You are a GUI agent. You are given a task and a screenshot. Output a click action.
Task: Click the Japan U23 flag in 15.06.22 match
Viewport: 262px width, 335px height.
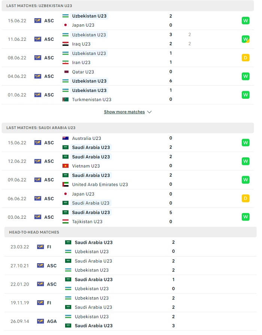coord(65,25)
